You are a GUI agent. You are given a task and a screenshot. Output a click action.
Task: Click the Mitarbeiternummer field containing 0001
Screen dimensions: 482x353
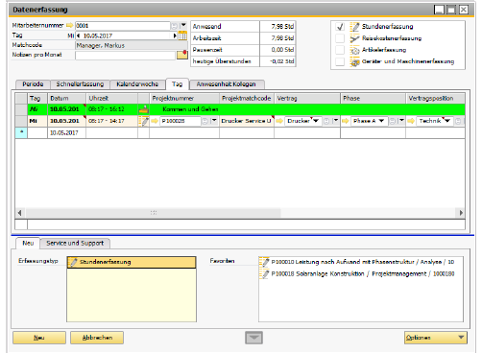(x=123, y=26)
